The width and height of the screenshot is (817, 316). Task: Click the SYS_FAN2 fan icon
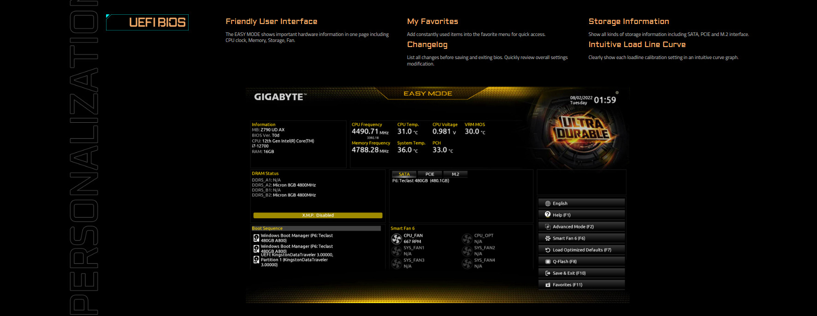(467, 251)
